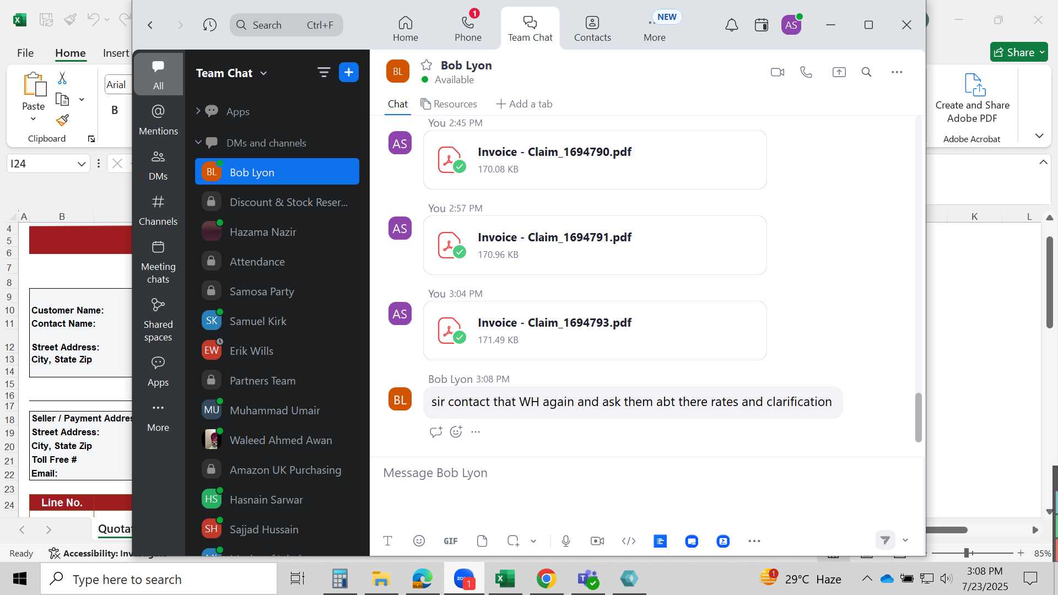Go back with the navigation arrow
Viewport: 1058px width, 595px height.
pos(150,25)
